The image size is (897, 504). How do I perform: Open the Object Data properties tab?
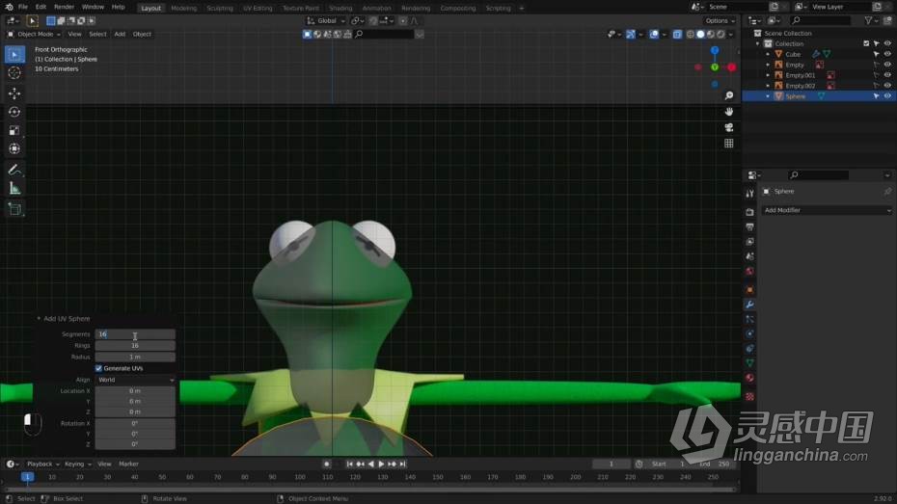pos(749,363)
